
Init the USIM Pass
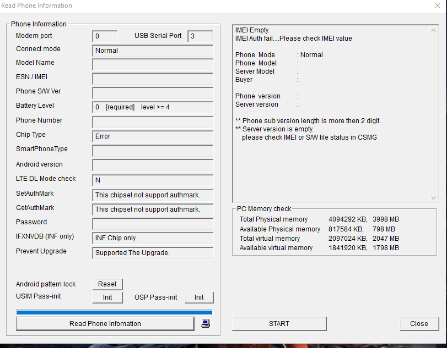click(107, 297)
